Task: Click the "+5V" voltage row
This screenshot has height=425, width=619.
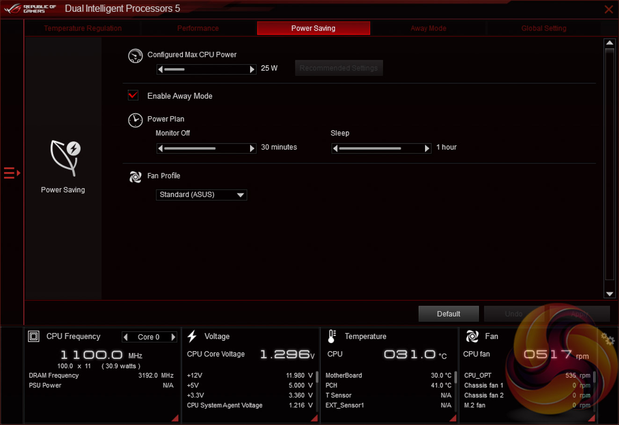Action: (250, 386)
